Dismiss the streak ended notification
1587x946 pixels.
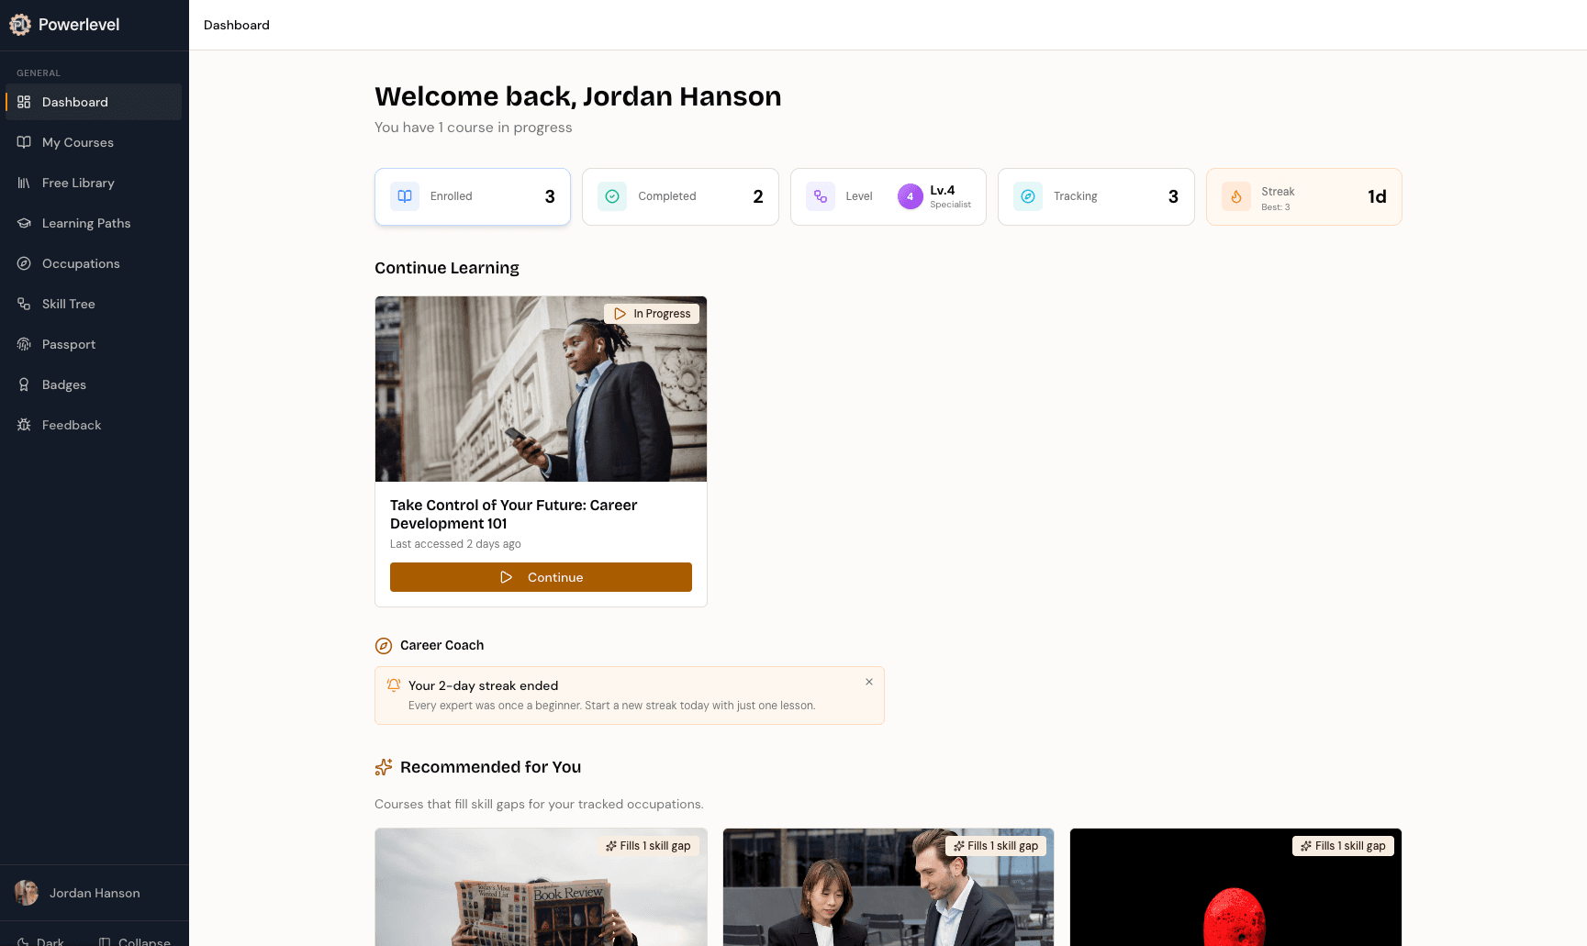(x=869, y=682)
